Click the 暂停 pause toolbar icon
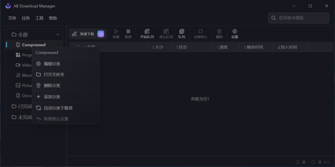Viewport: 335px width, 167px height. coord(128,32)
